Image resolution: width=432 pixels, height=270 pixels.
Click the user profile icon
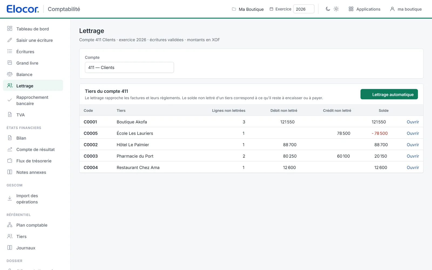pyautogui.click(x=392, y=9)
